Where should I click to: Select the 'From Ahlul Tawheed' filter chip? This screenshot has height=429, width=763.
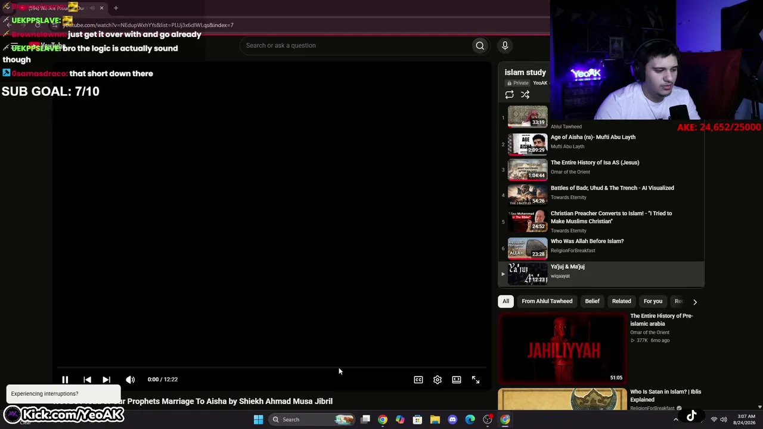547,301
